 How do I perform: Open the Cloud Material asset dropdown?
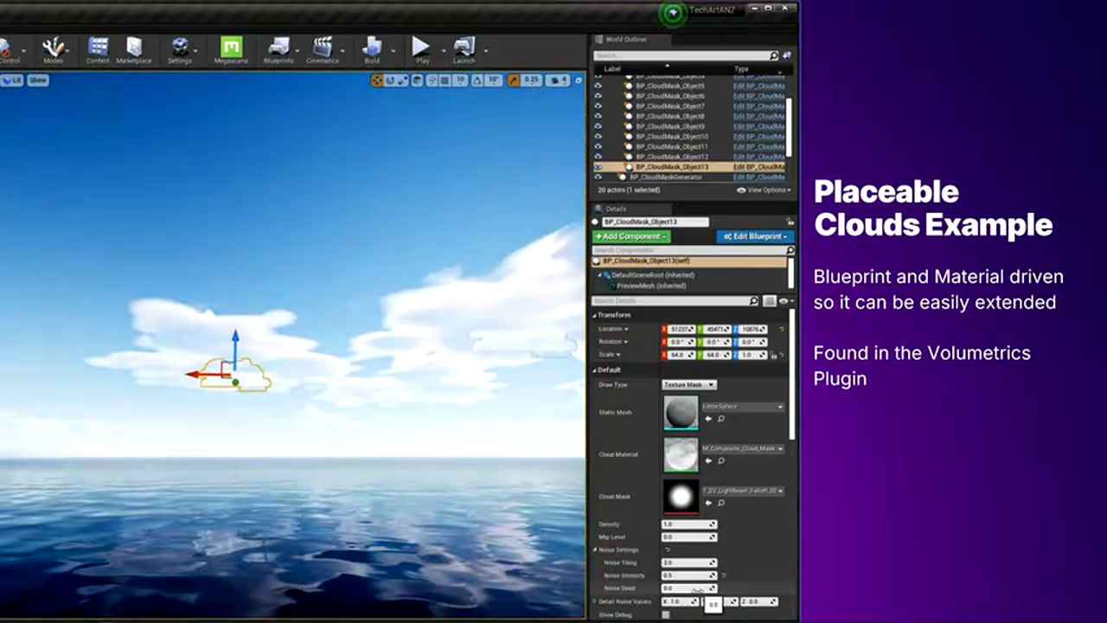pyautogui.click(x=780, y=449)
